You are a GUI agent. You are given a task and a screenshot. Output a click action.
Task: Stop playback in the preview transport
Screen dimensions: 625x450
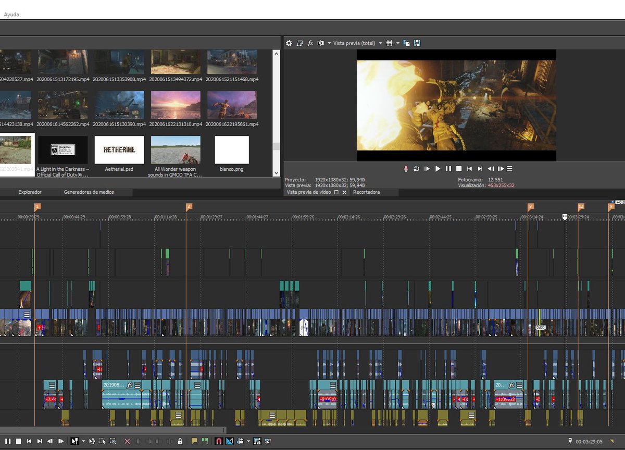click(x=459, y=169)
